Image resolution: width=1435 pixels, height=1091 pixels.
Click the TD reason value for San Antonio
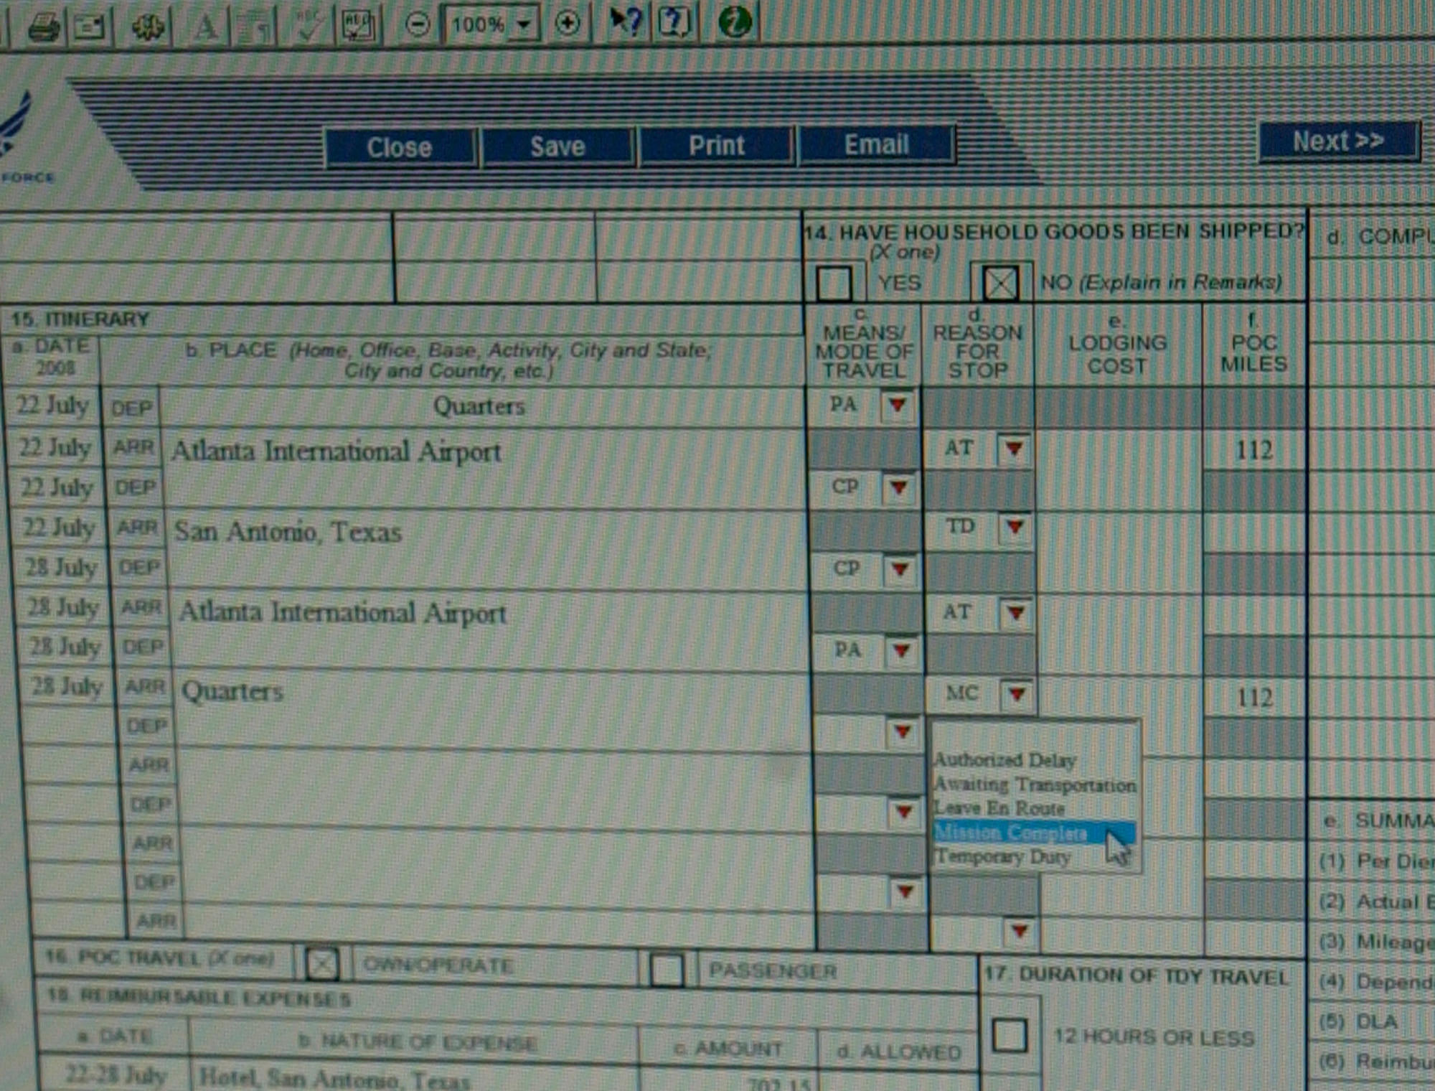point(960,526)
